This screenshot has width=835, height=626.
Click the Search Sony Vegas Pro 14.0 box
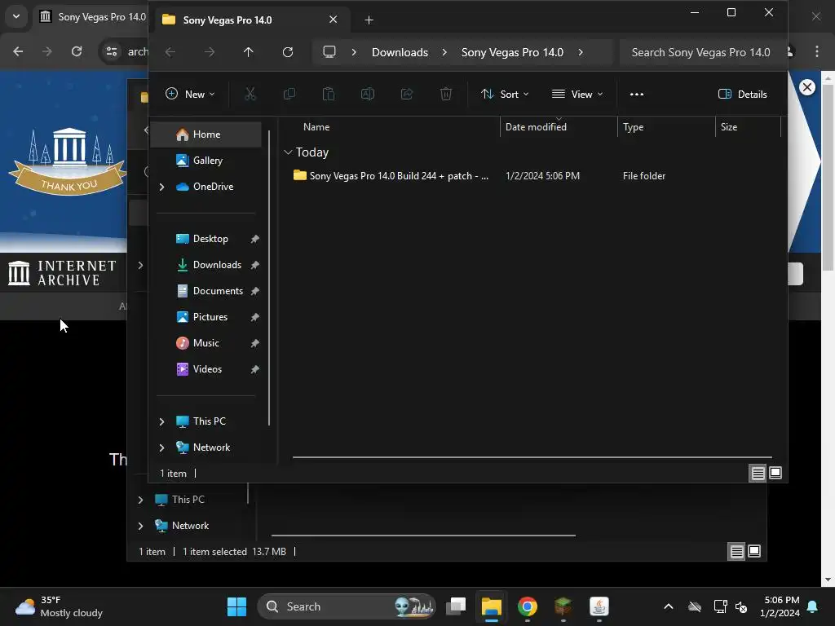coord(700,52)
